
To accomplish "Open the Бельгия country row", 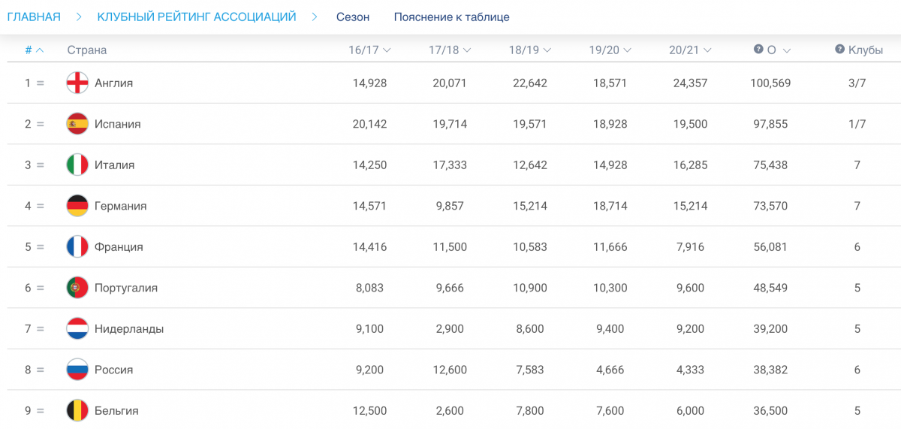I will pyautogui.click(x=116, y=410).
